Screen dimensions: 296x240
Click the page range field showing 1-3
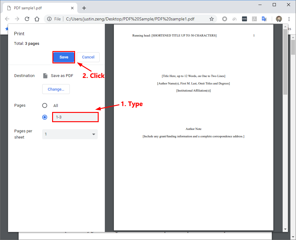(75, 117)
